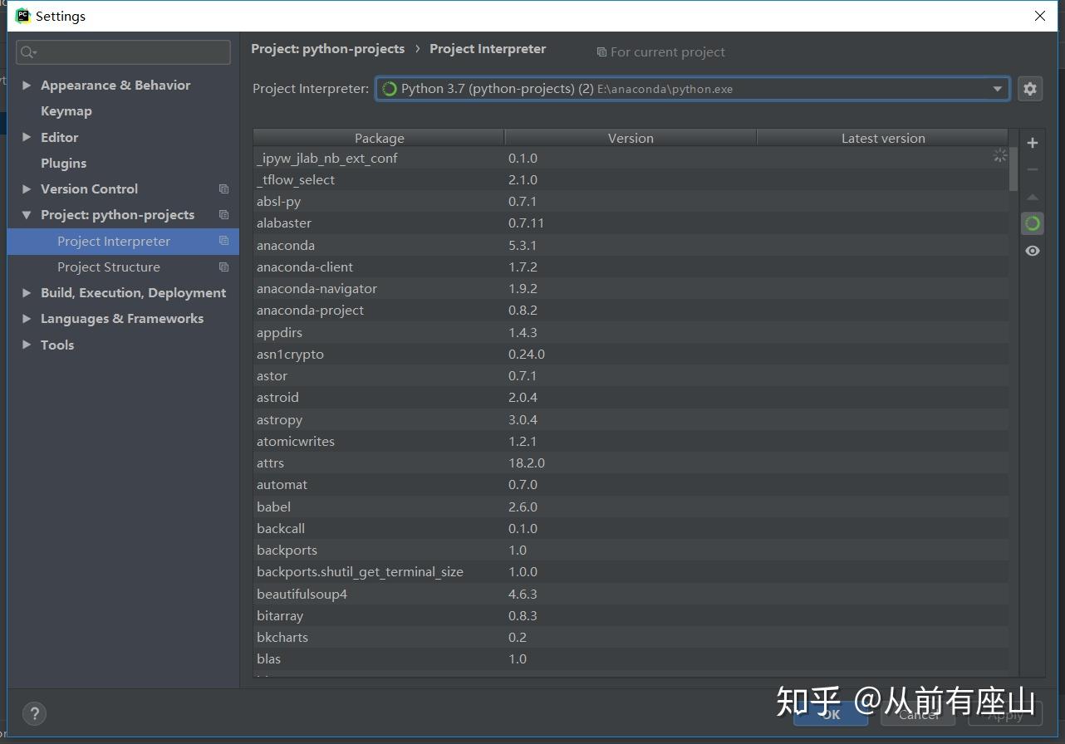The image size is (1065, 744).
Task: Select bitarray package row
Action: click(x=631, y=615)
